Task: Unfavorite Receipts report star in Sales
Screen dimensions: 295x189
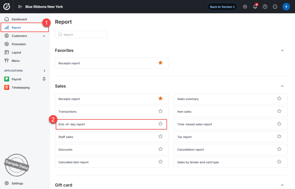Action: [x=160, y=99]
